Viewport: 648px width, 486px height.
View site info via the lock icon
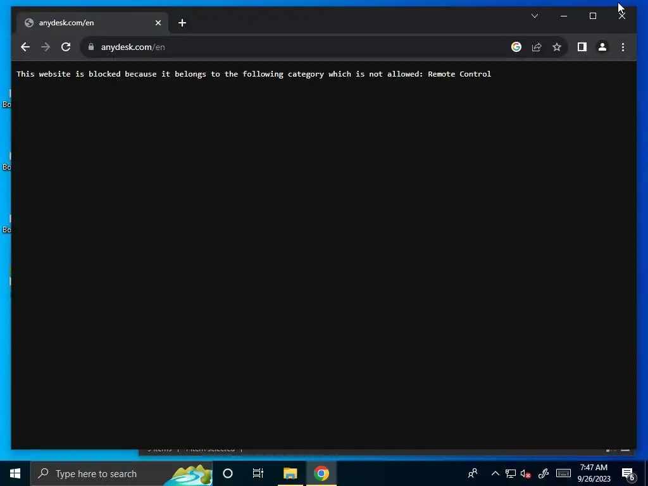(x=91, y=47)
